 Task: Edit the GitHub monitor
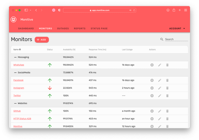click(160, 111)
